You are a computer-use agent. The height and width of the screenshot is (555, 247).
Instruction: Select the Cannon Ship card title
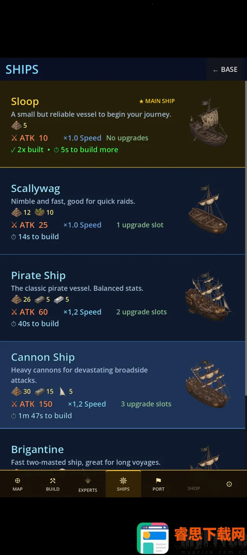[x=43, y=357]
